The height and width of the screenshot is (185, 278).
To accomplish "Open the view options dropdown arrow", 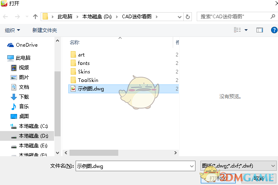I will 246,30.
